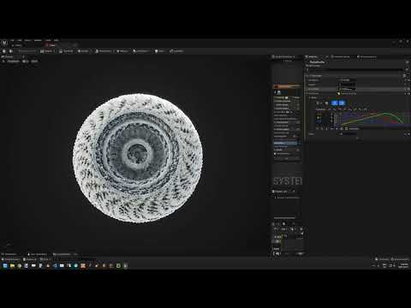The width and height of the screenshot is (411, 308).
Task: Click second blue highlighted curve editor button
Action: tap(342, 103)
